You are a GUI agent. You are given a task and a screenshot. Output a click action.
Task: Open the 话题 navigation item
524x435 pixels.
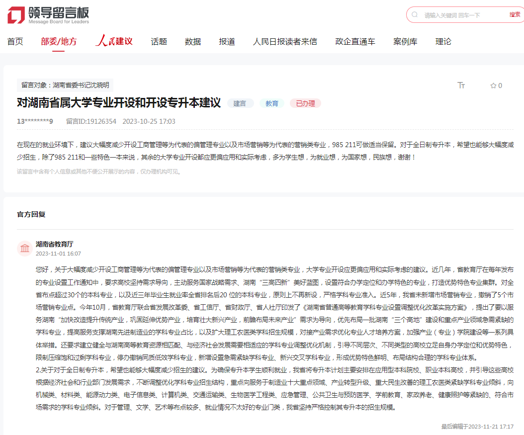click(x=159, y=42)
